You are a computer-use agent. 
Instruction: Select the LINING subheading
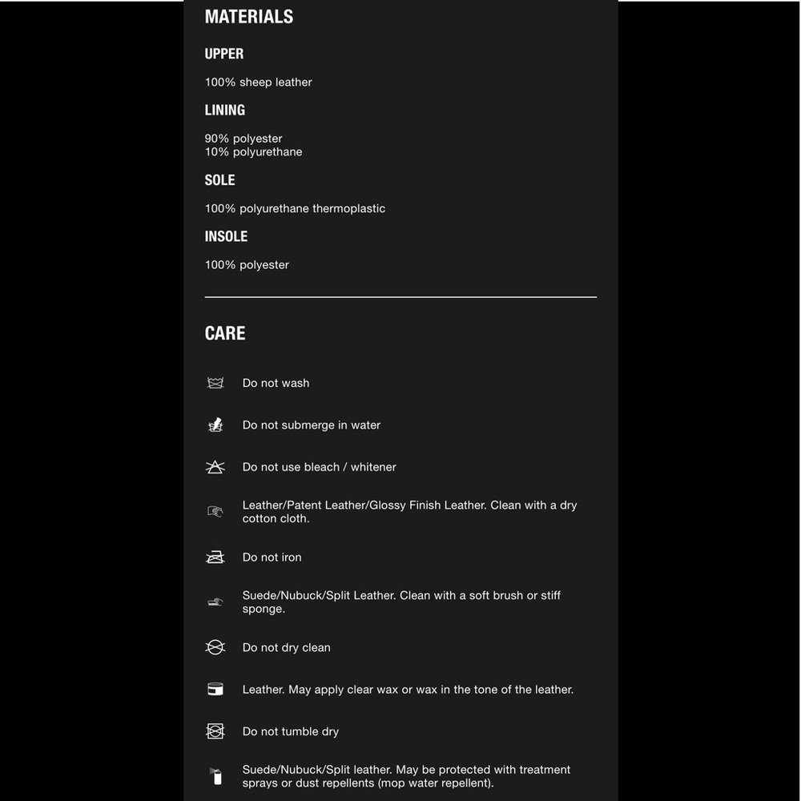click(x=225, y=110)
